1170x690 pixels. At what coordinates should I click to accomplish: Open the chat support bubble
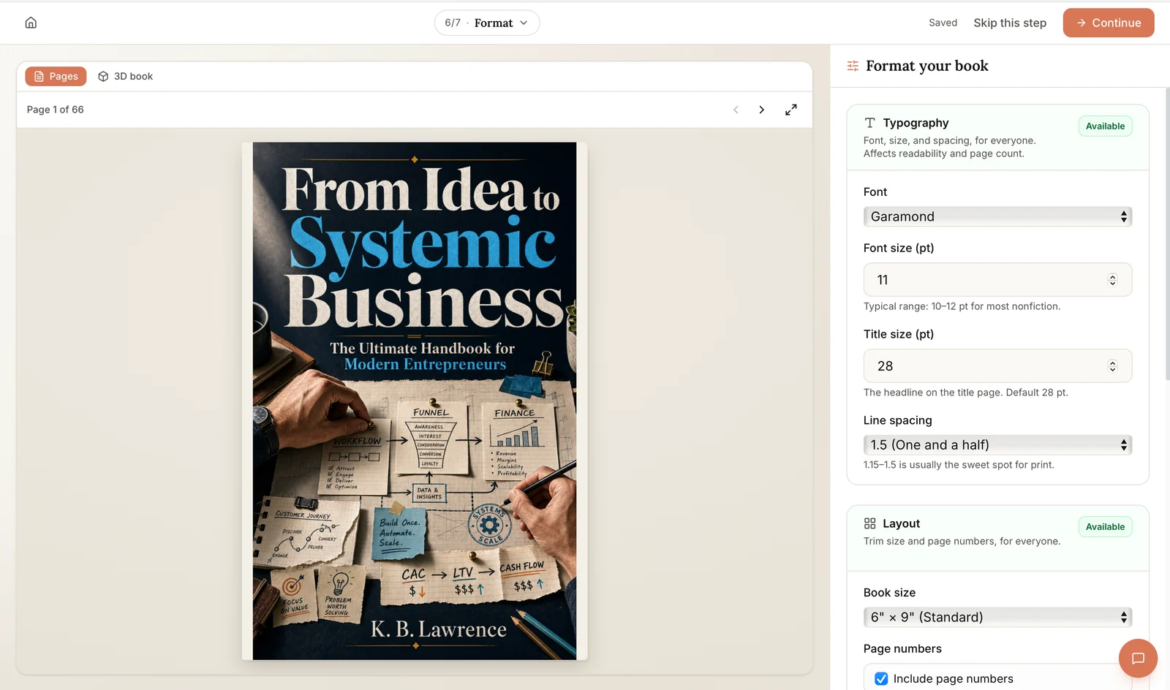click(1137, 658)
